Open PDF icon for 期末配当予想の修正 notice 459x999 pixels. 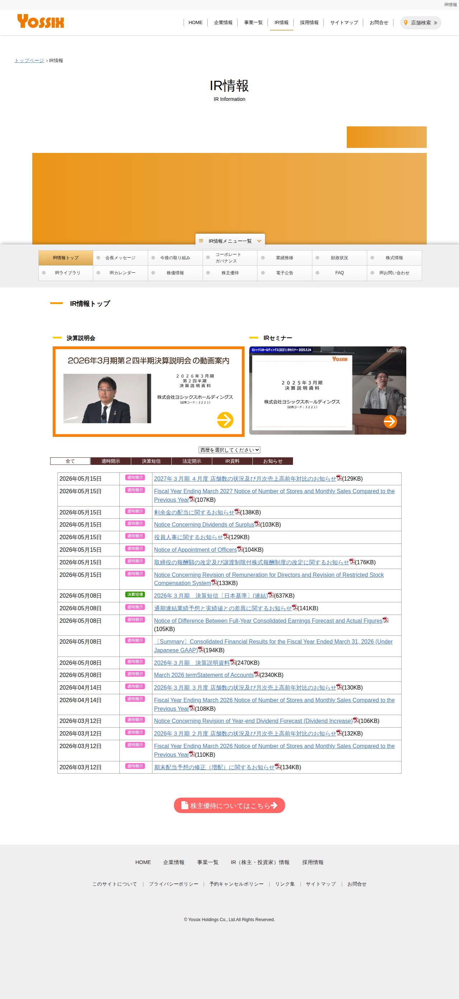(277, 766)
